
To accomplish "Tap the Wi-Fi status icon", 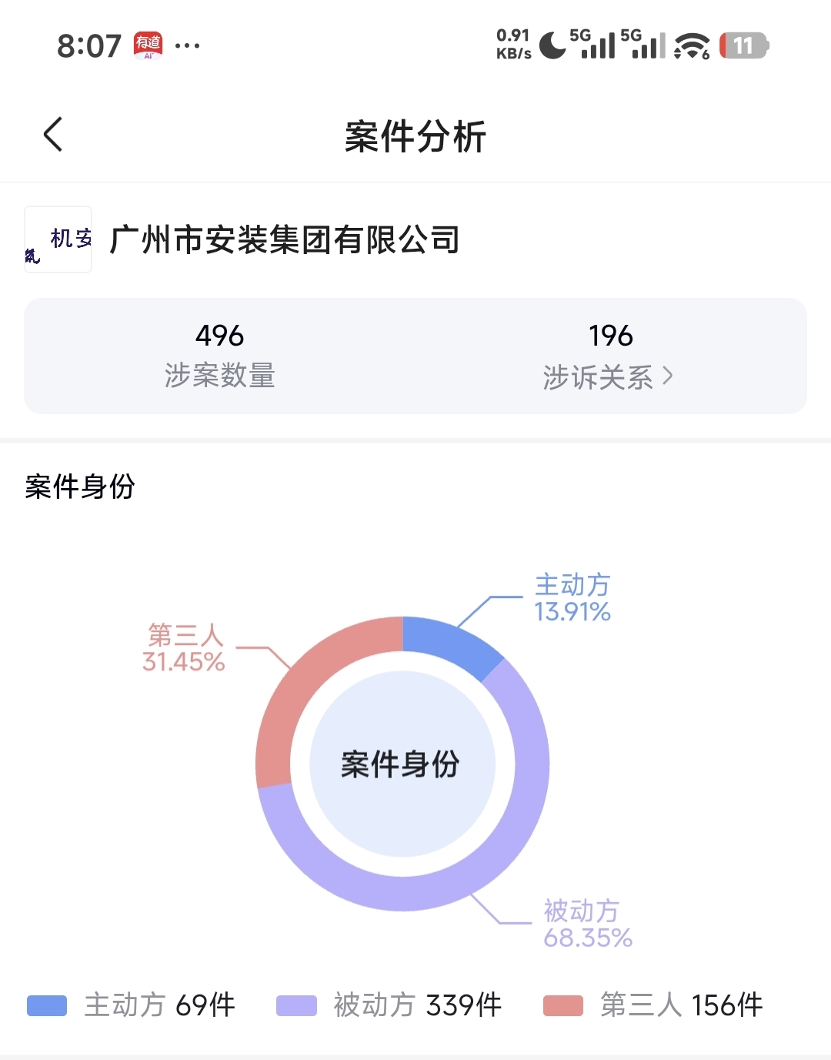I will coord(691,45).
